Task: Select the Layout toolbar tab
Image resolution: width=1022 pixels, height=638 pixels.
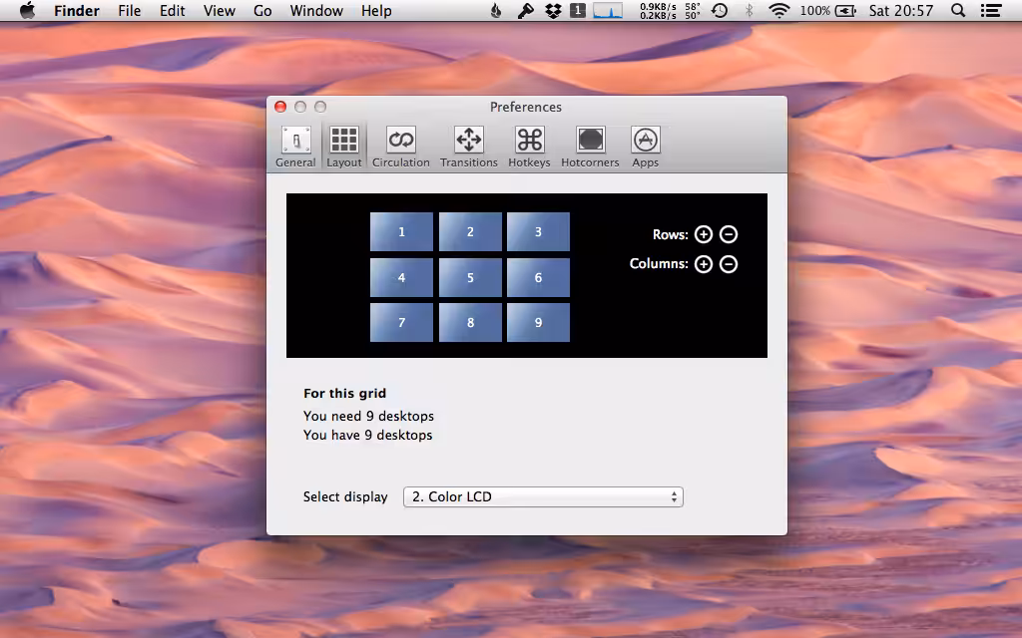Action: coord(344,147)
